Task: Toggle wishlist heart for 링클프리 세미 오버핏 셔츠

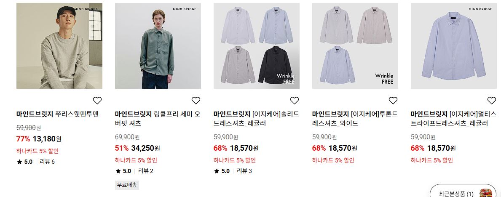Action: pyautogui.click(x=196, y=101)
